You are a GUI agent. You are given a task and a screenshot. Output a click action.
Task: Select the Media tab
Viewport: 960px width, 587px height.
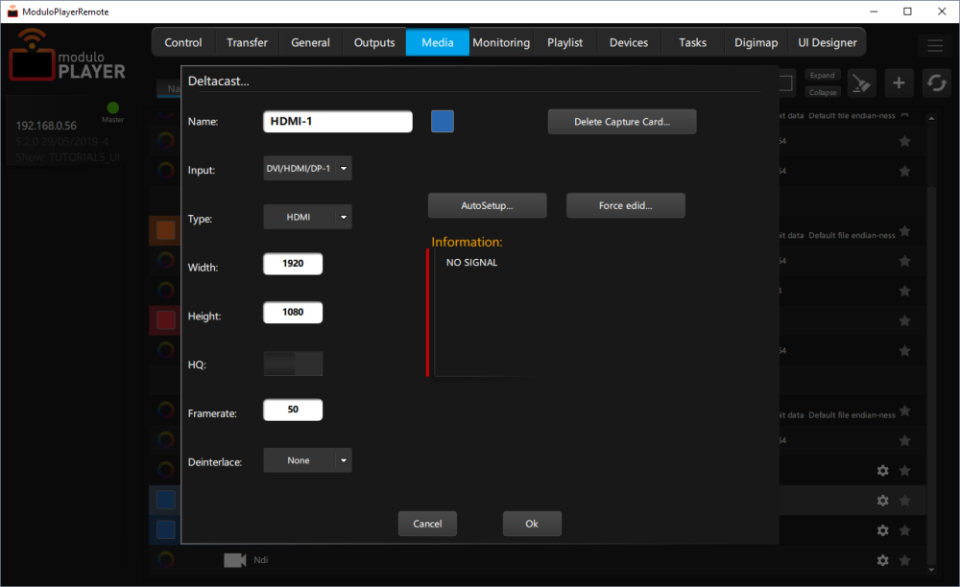click(x=438, y=42)
